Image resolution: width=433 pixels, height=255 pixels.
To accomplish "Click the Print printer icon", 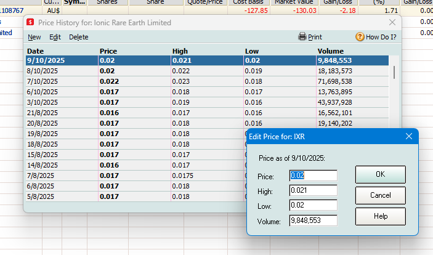I will [302, 36].
